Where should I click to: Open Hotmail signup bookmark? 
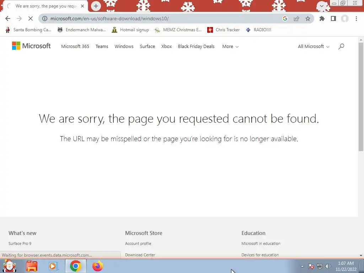tap(130, 30)
